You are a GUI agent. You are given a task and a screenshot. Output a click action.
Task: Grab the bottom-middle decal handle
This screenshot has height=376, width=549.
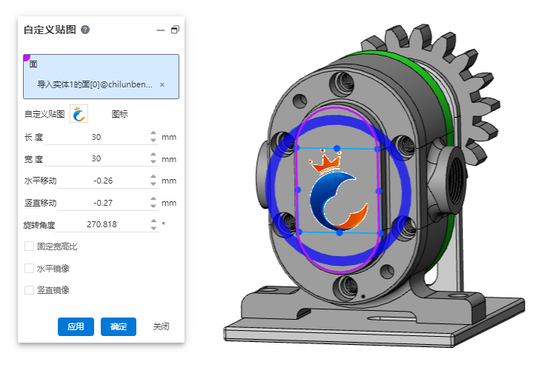point(339,232)
